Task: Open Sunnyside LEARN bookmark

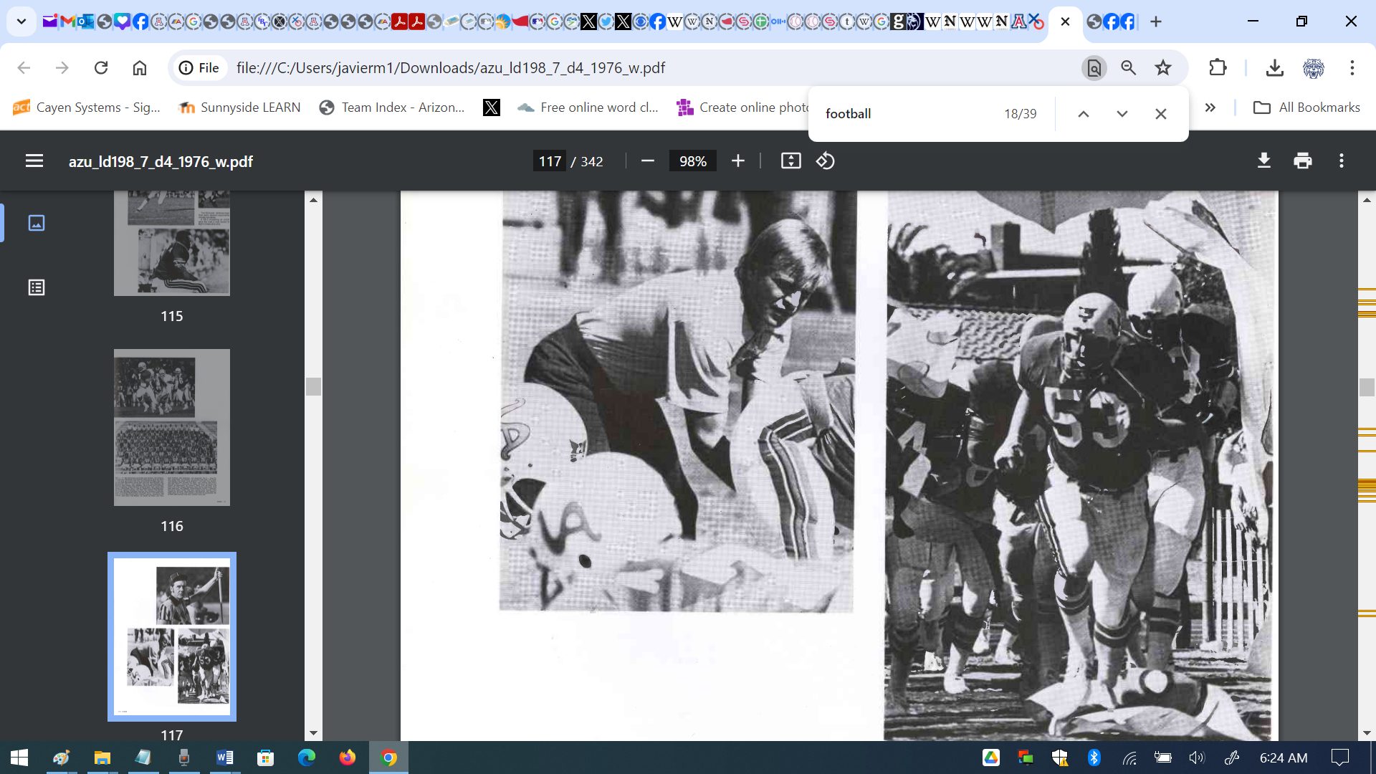Action: [239, 107]
